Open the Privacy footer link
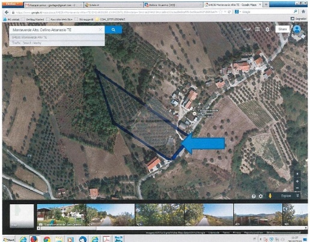310x242 pixels. [237, 232]
